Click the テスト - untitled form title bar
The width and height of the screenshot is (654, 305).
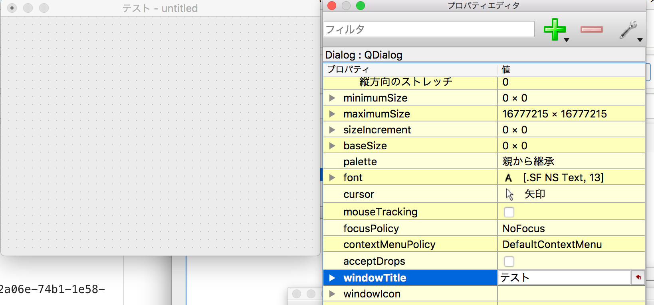click(x=160, y=8)
